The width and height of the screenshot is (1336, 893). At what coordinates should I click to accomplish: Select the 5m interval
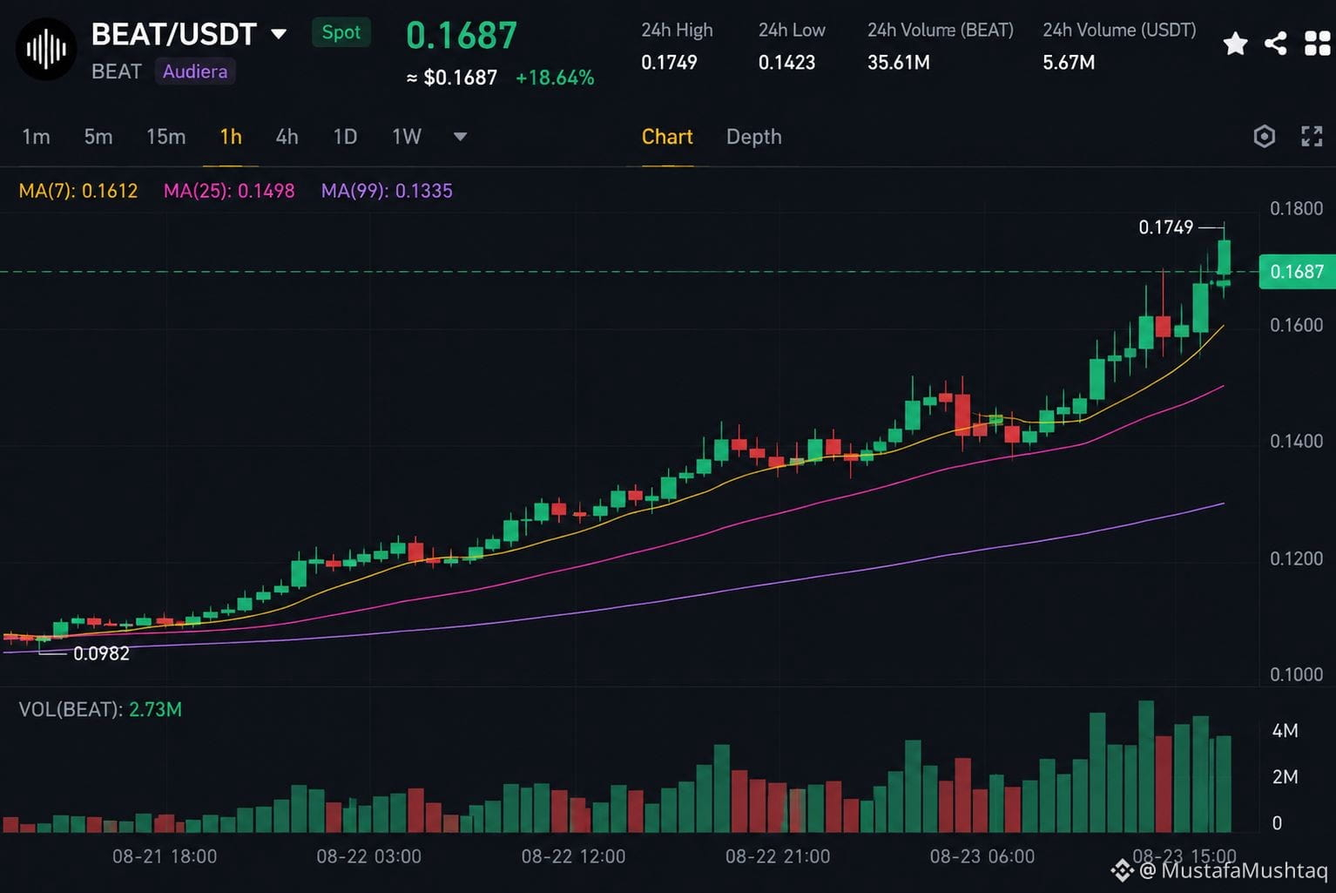[98, 137]
